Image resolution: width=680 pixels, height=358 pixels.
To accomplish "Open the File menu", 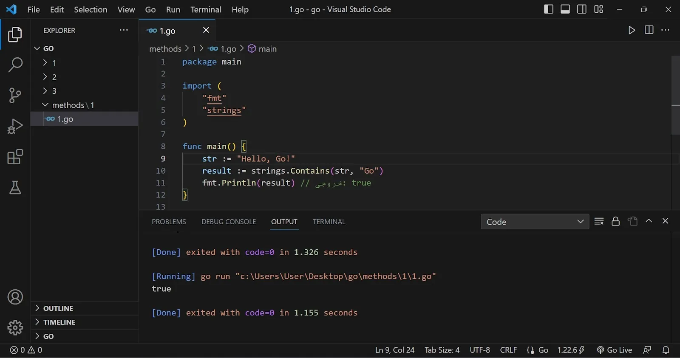I will [34, 9].
